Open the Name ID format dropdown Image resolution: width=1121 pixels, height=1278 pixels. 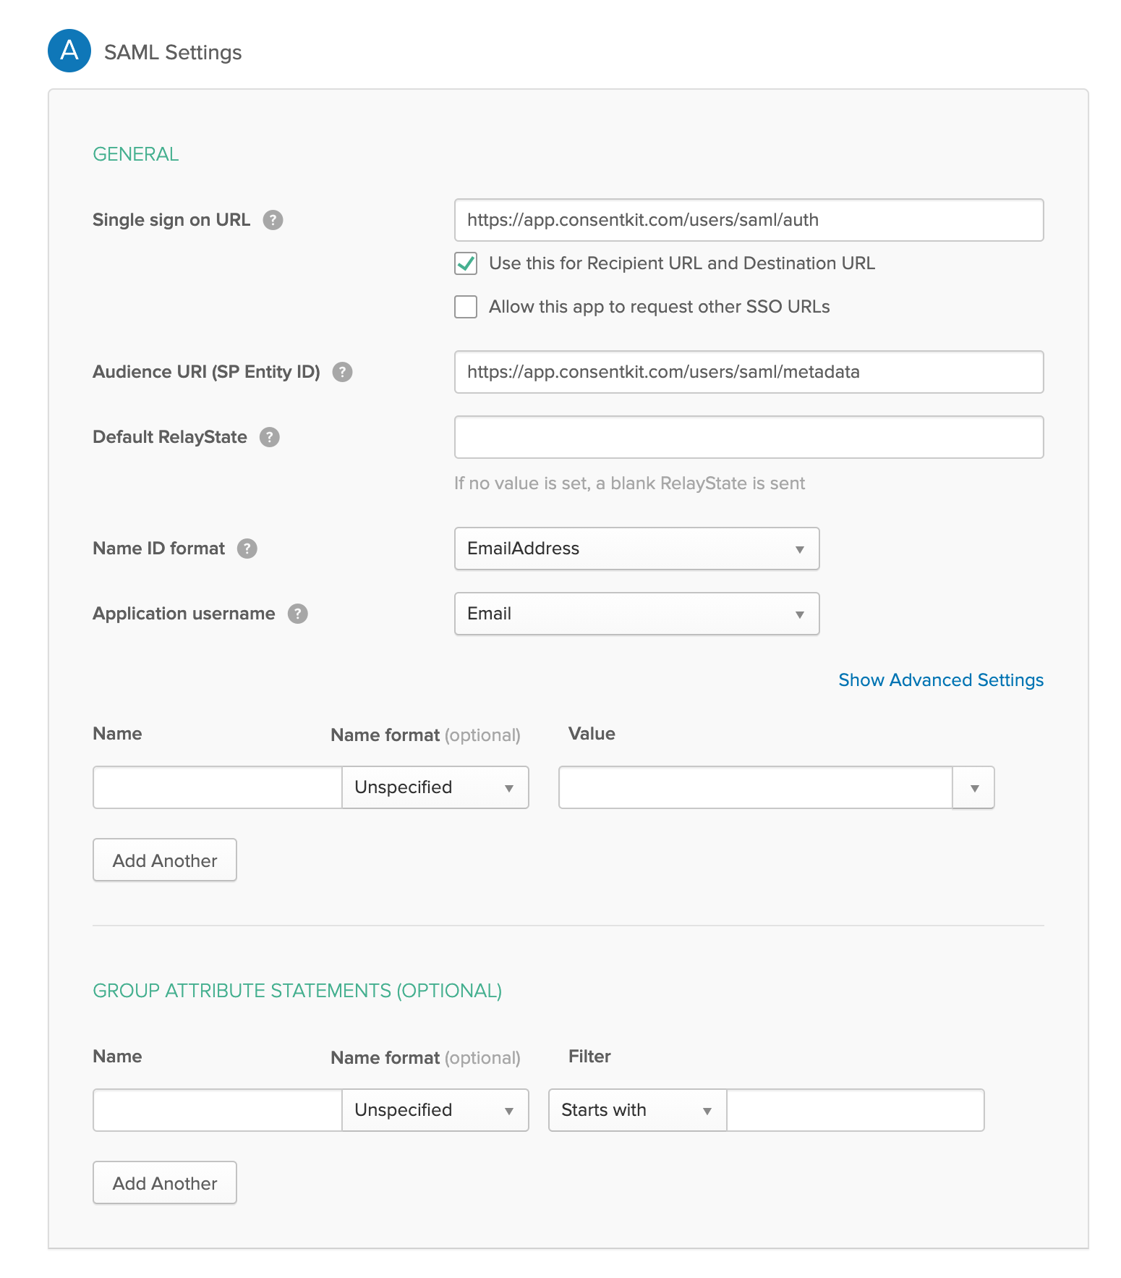coord(636,549)
